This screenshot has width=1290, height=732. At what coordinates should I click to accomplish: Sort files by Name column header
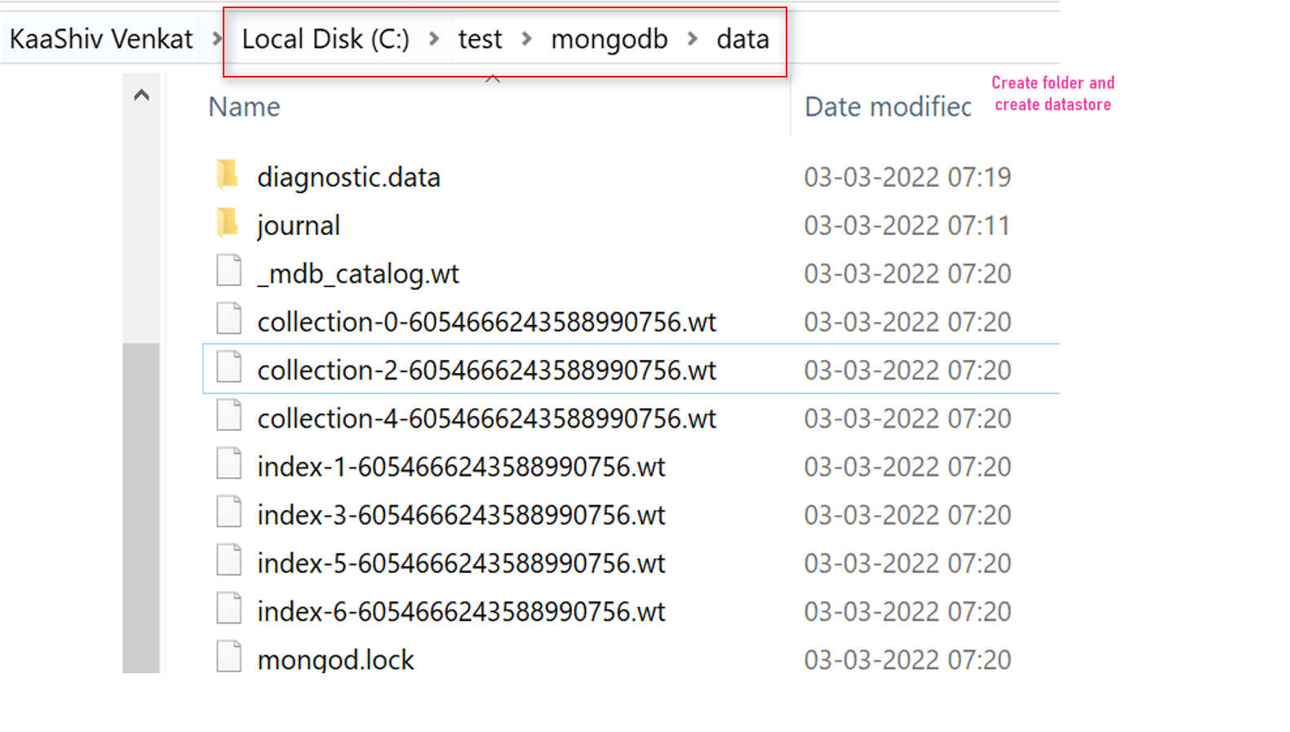[244, 107]
